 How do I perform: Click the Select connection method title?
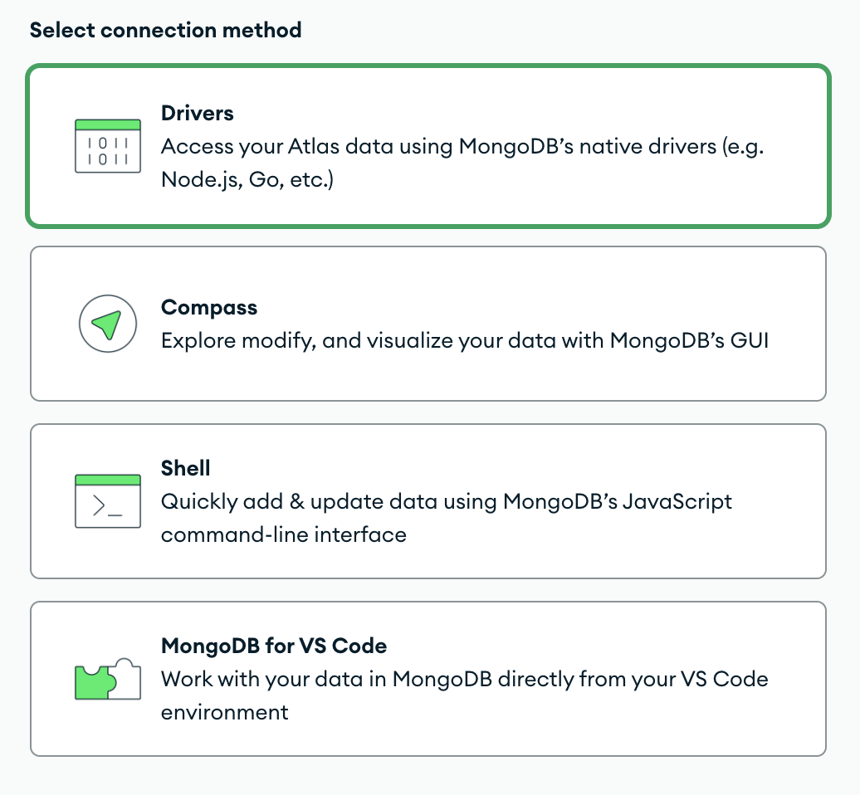coord(165,30)
